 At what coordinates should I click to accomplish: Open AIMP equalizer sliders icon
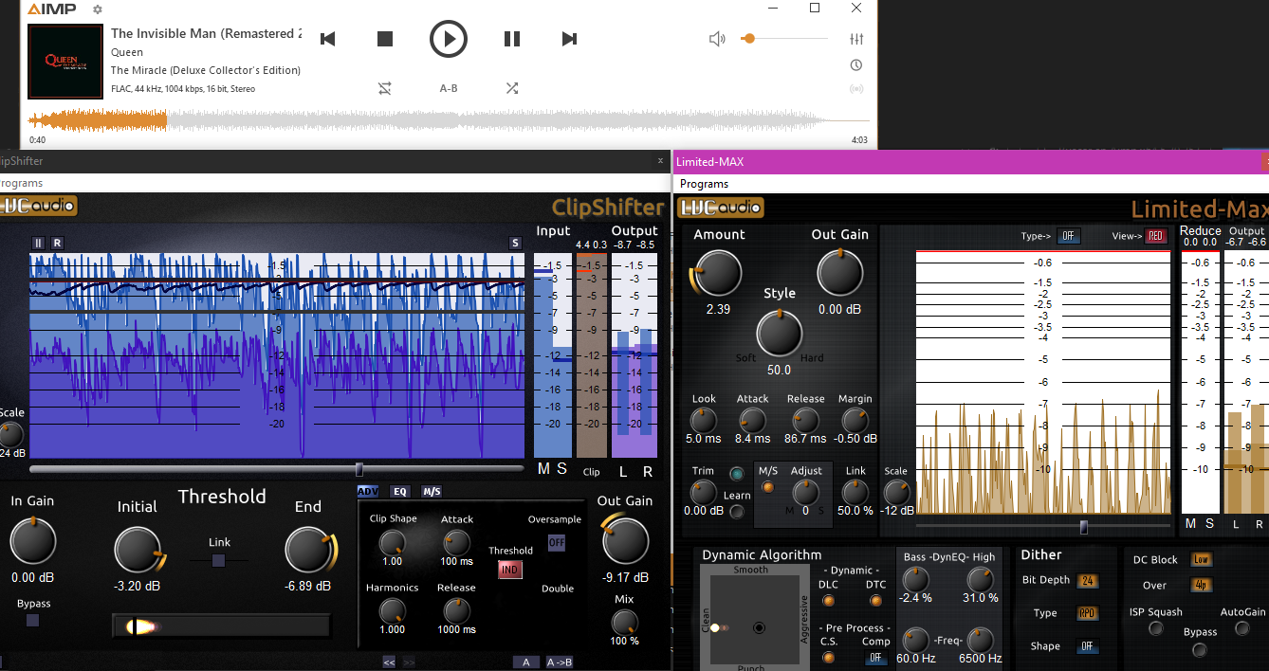(x=856, y=39)
